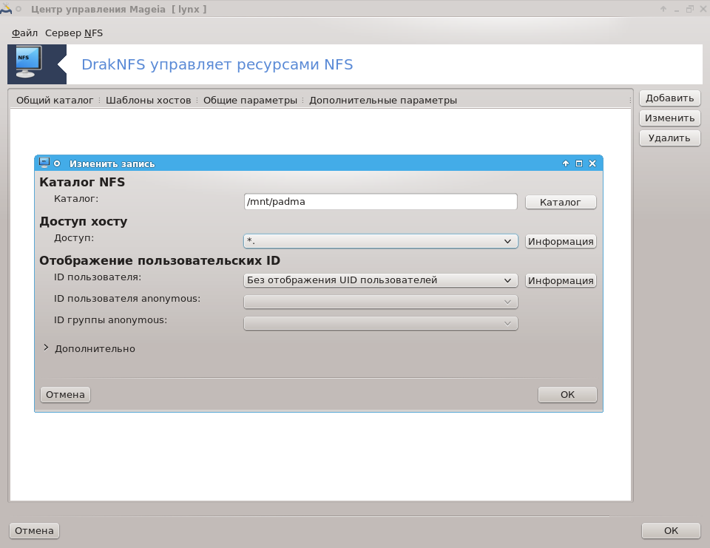Click the dialog window menu icon

(44, 163)
